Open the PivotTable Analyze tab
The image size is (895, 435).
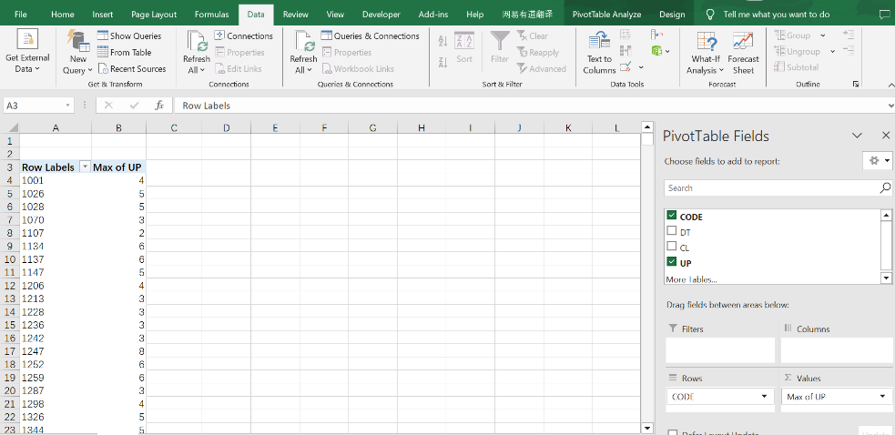pyautogui.click(x=606, y=15)
